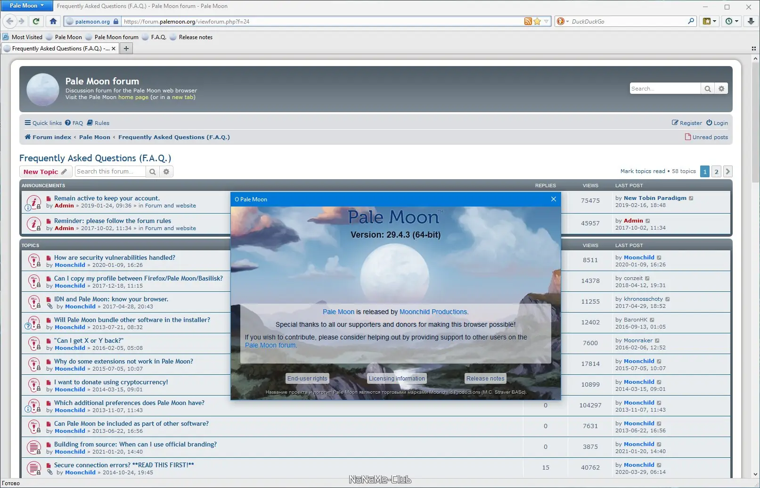The image size is (760, 488).
Task: Focus the DuckDuckGo search box
Action: pyautogui.click(x=629, y=21)
